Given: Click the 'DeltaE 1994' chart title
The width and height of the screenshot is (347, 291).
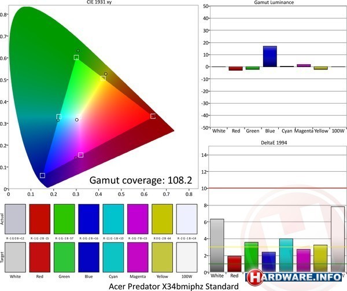Looking at the screenshot, I should click(274, 143).
